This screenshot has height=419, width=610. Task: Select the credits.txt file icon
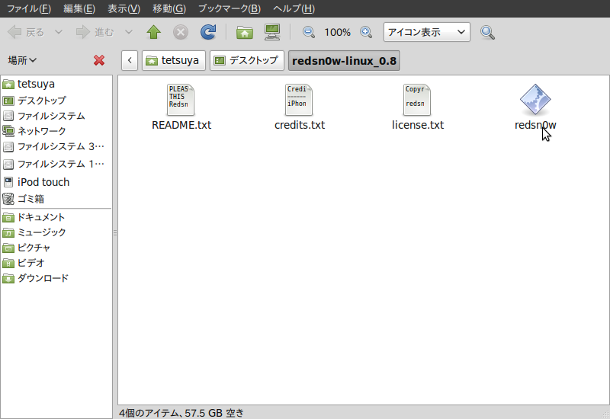tap(299, 100)
